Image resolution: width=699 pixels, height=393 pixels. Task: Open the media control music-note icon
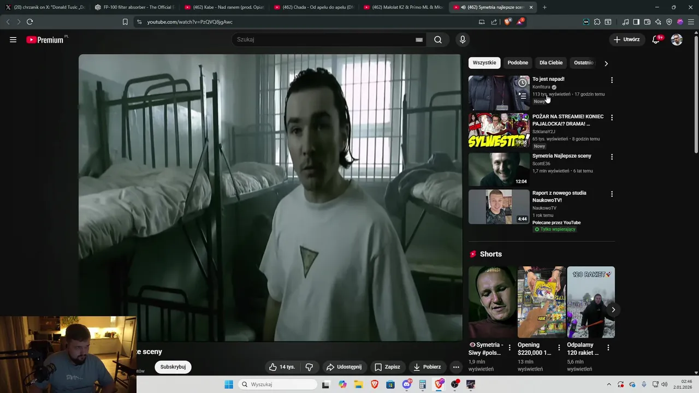tap(625, 22)
